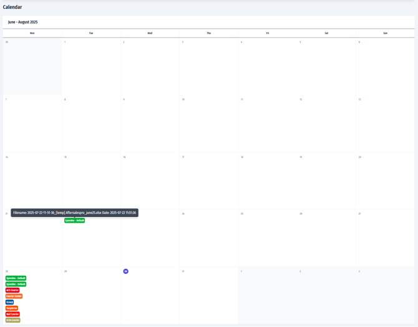418x327 pixels.
Task: Select day number 31 in the calendar
Action: 183,271
